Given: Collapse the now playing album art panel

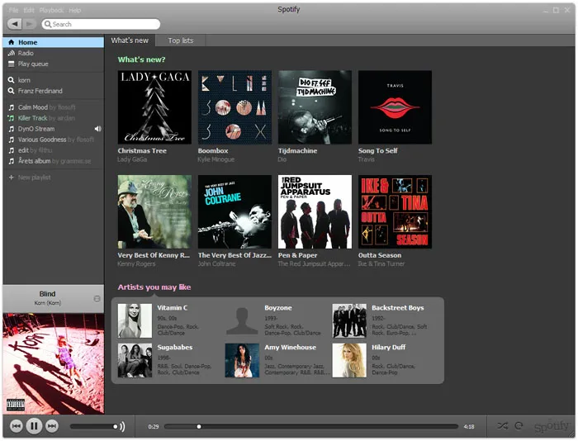Looking at the screenshot, I should (97, 298).
